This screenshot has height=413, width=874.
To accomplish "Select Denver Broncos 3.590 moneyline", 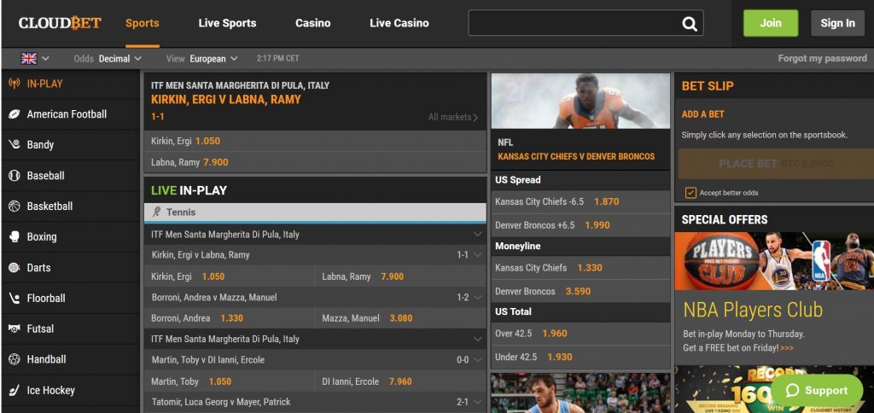I will pos(580,291).
